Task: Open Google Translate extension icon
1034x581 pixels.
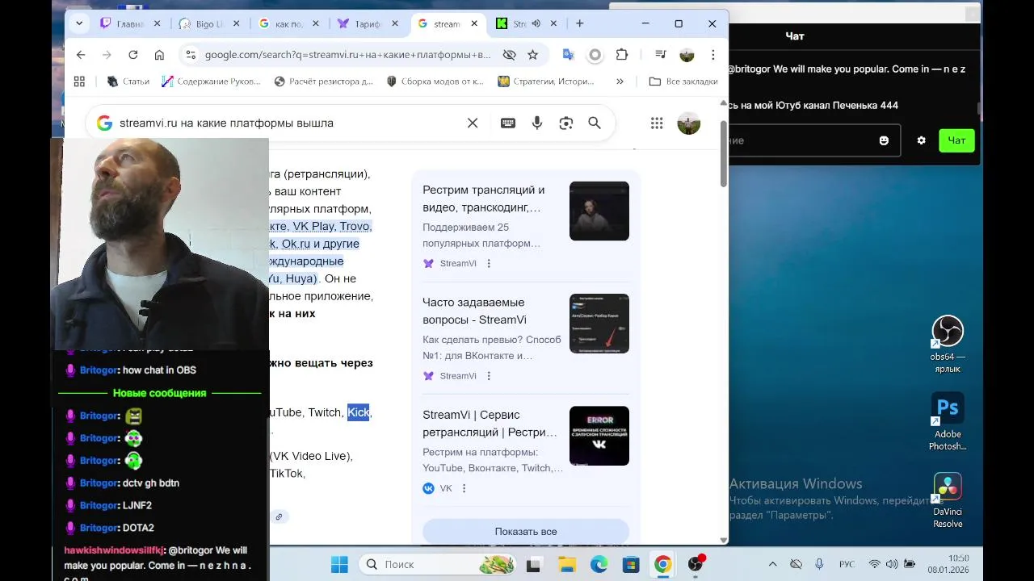Action: [x=569, y=55]
